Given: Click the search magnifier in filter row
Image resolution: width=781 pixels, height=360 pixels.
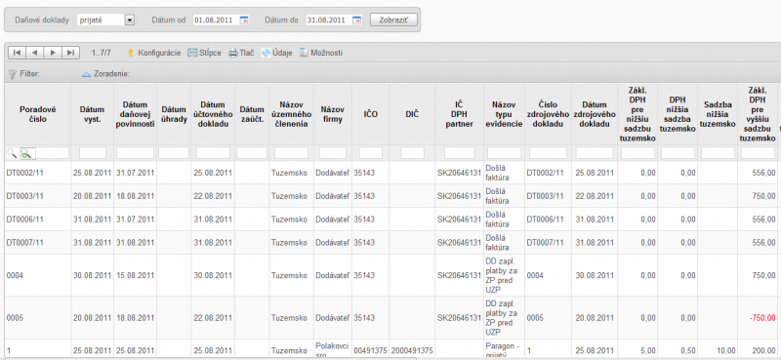Looking at the screenshot, I should click(12, 153).
